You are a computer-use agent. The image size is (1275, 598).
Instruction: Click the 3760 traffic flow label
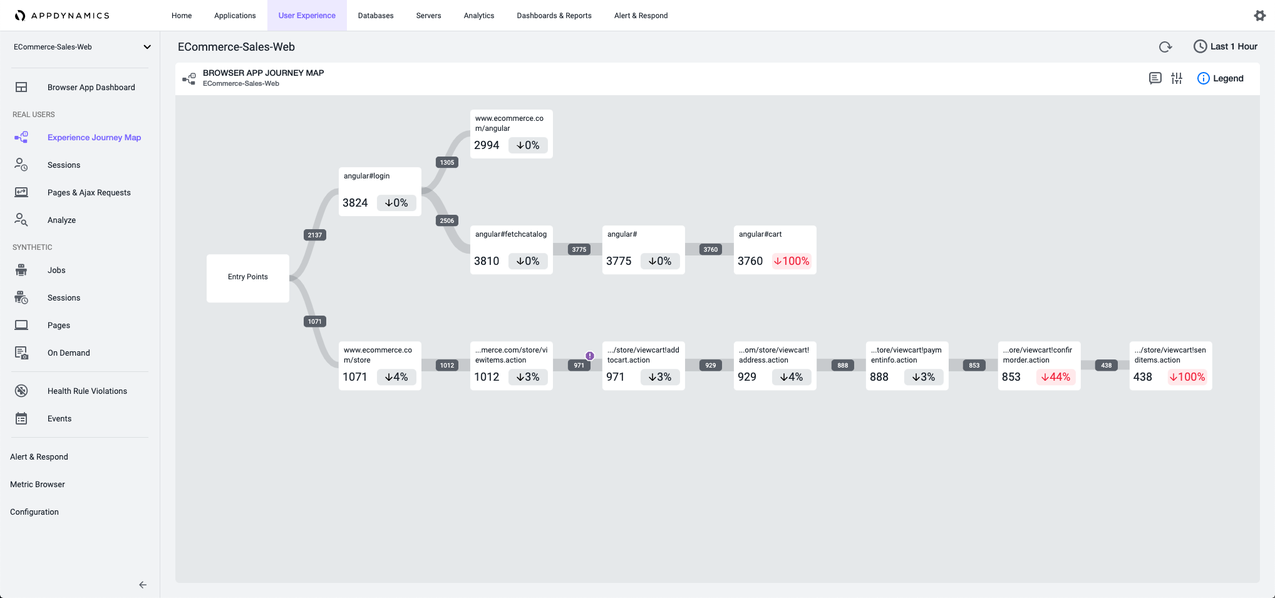[x=711, y=250]
